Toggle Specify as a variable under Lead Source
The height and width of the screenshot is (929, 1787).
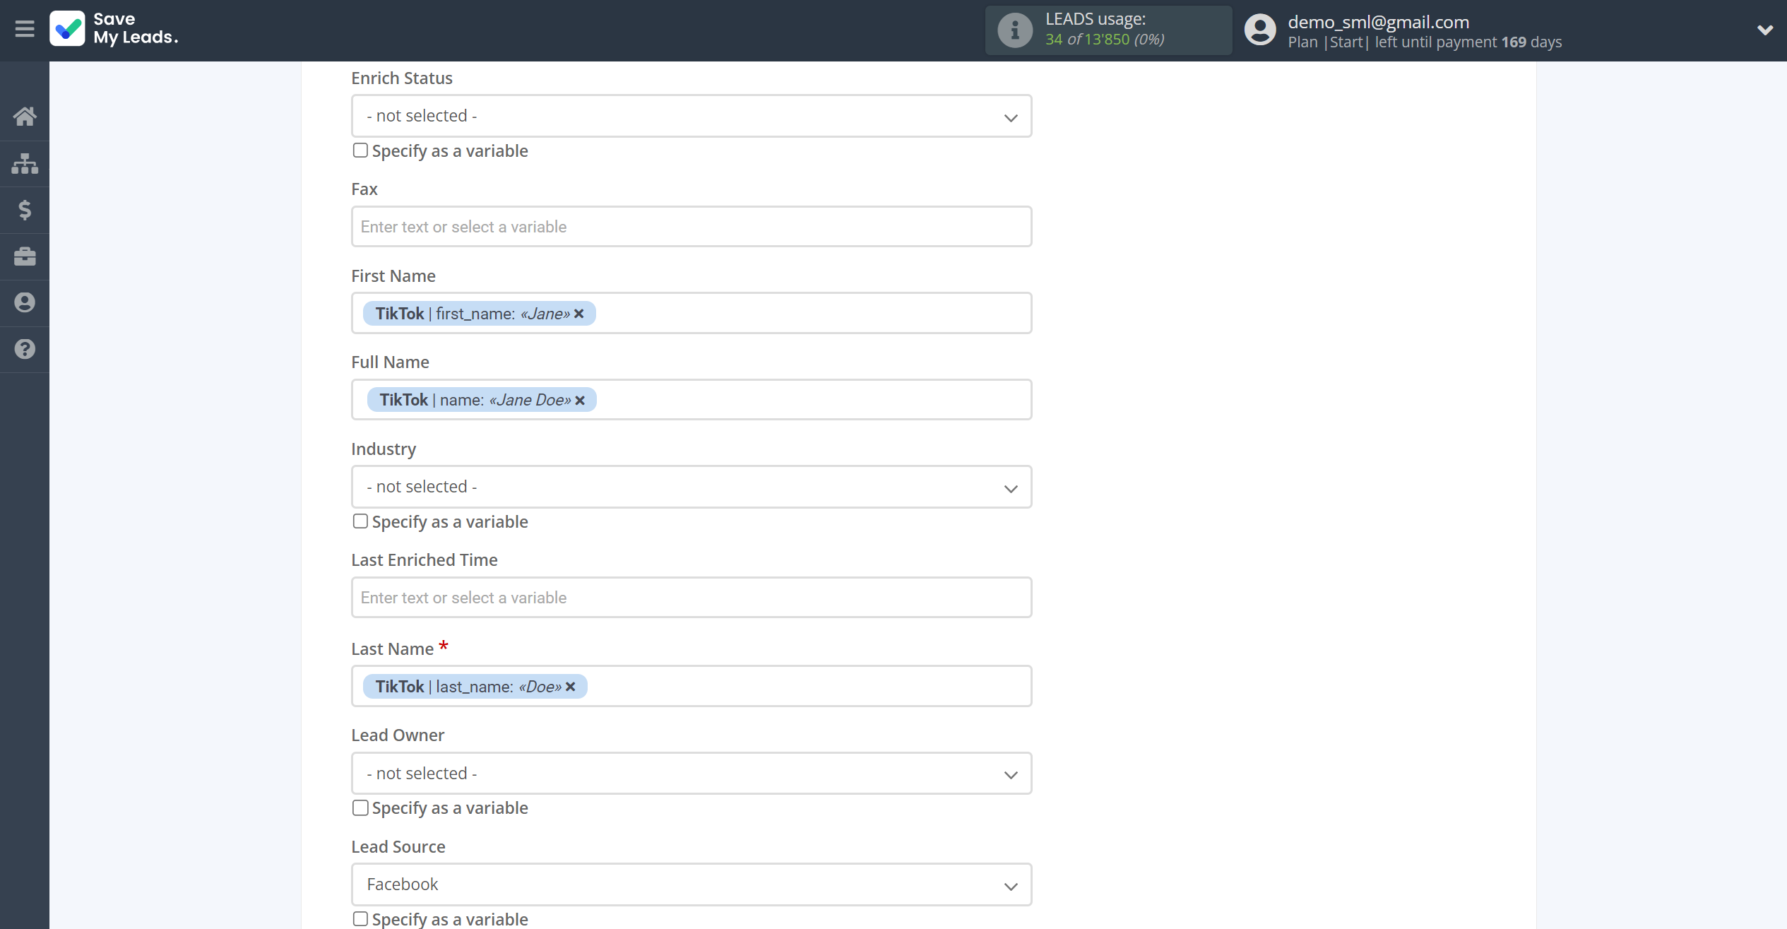[360, 918]
